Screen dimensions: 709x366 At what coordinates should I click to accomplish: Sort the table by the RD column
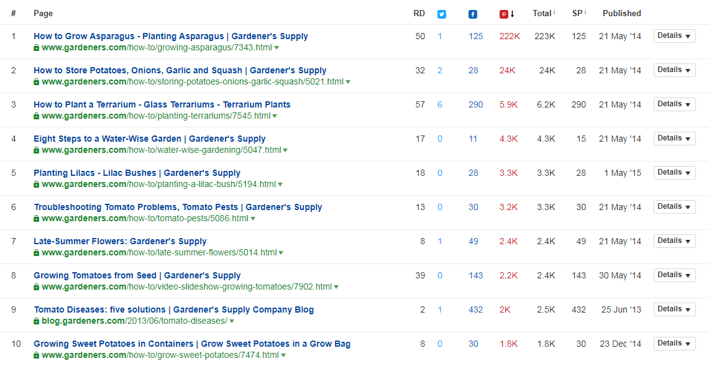point(419,14)
